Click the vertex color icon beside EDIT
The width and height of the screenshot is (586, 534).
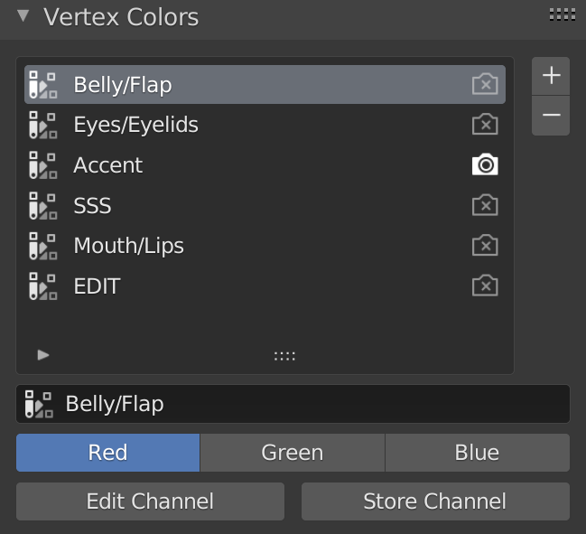pyautogui.click(x=42, y=286)
